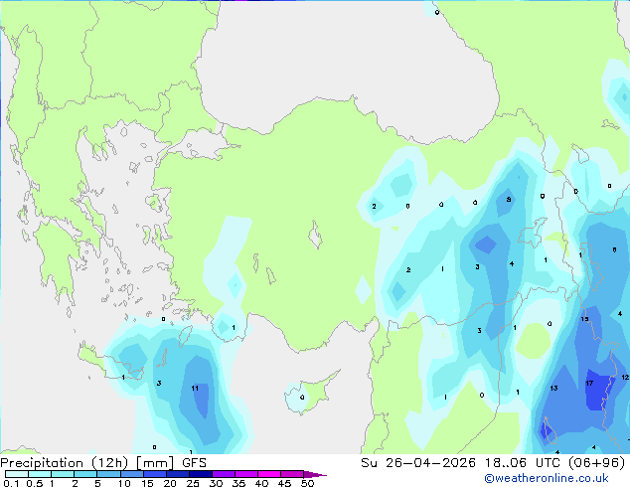
Task: Select the 5–10 mm legend color
Action: (108, 474)
